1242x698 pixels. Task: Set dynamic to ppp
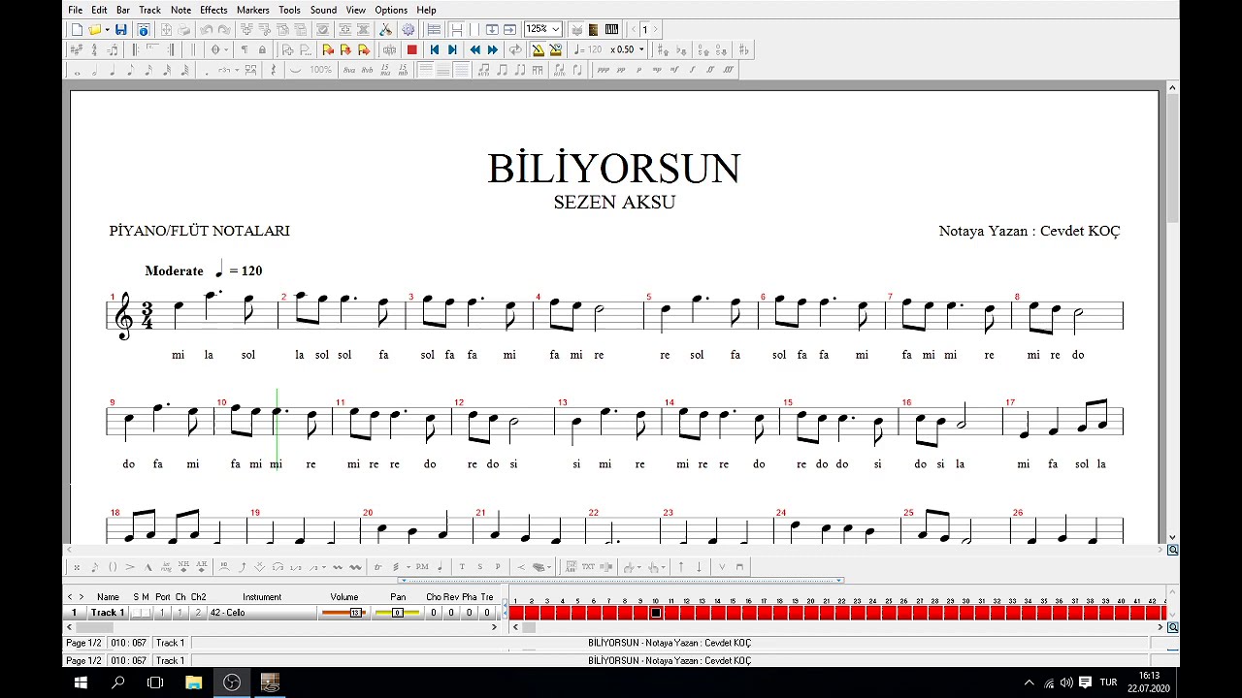pos(604,70)
